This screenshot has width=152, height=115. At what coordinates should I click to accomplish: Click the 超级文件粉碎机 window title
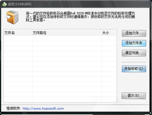(20, 4)
